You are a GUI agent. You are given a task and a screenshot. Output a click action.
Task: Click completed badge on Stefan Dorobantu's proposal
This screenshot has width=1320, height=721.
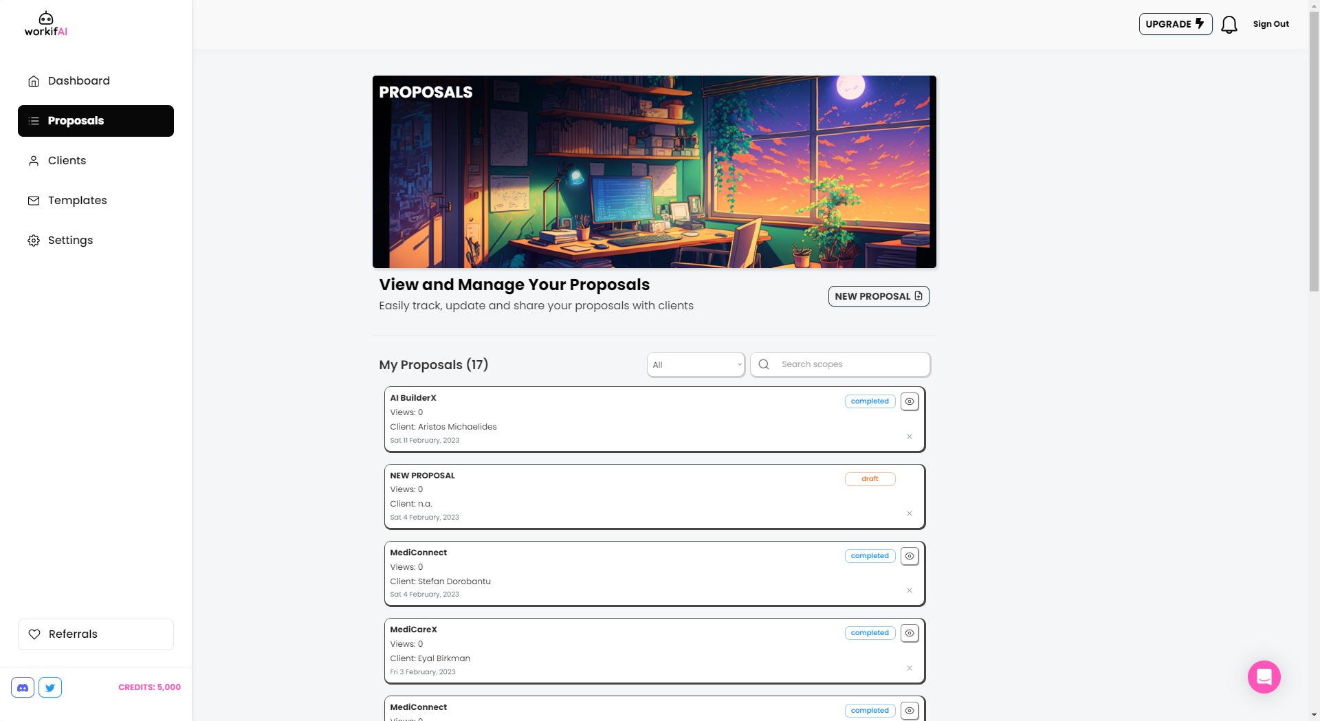tap(870, 556)
